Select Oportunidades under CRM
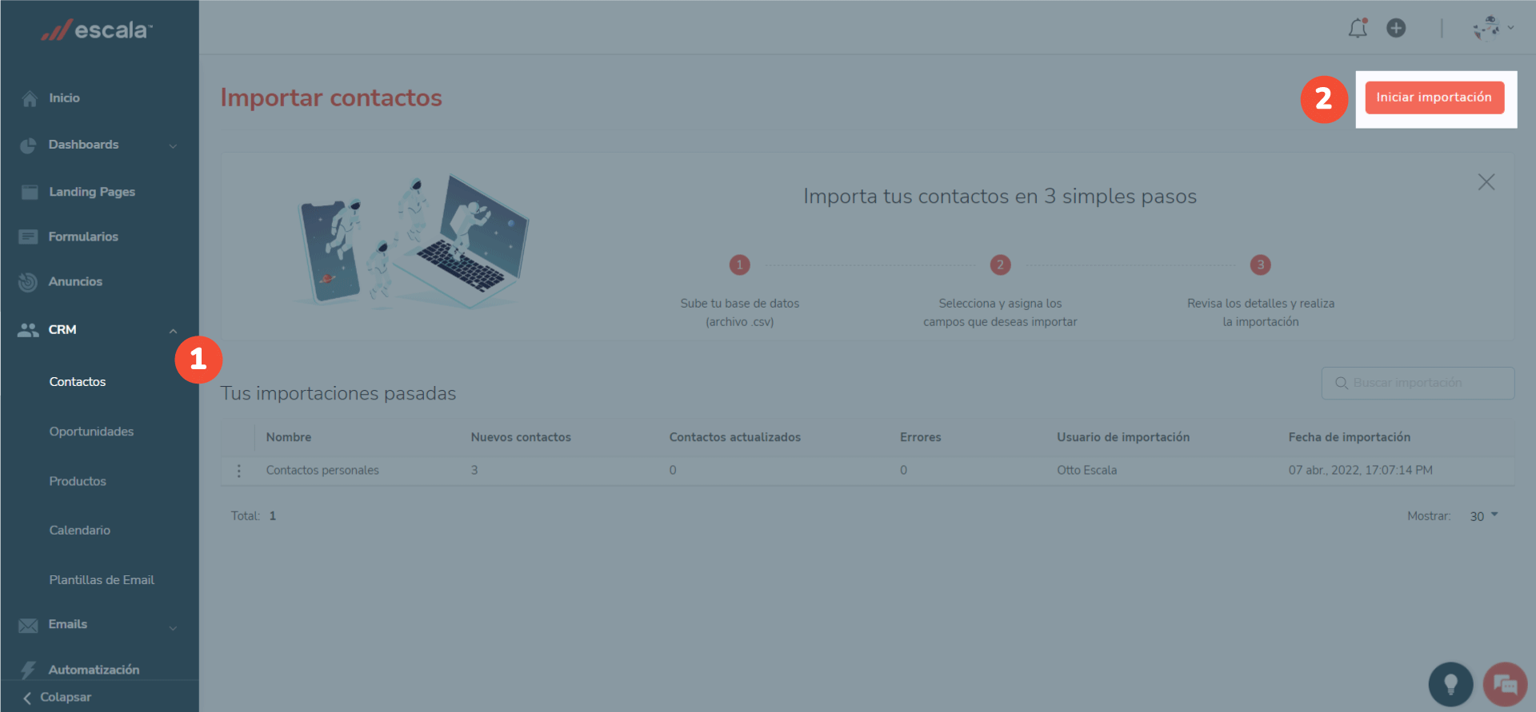 (x=91, y=432)
